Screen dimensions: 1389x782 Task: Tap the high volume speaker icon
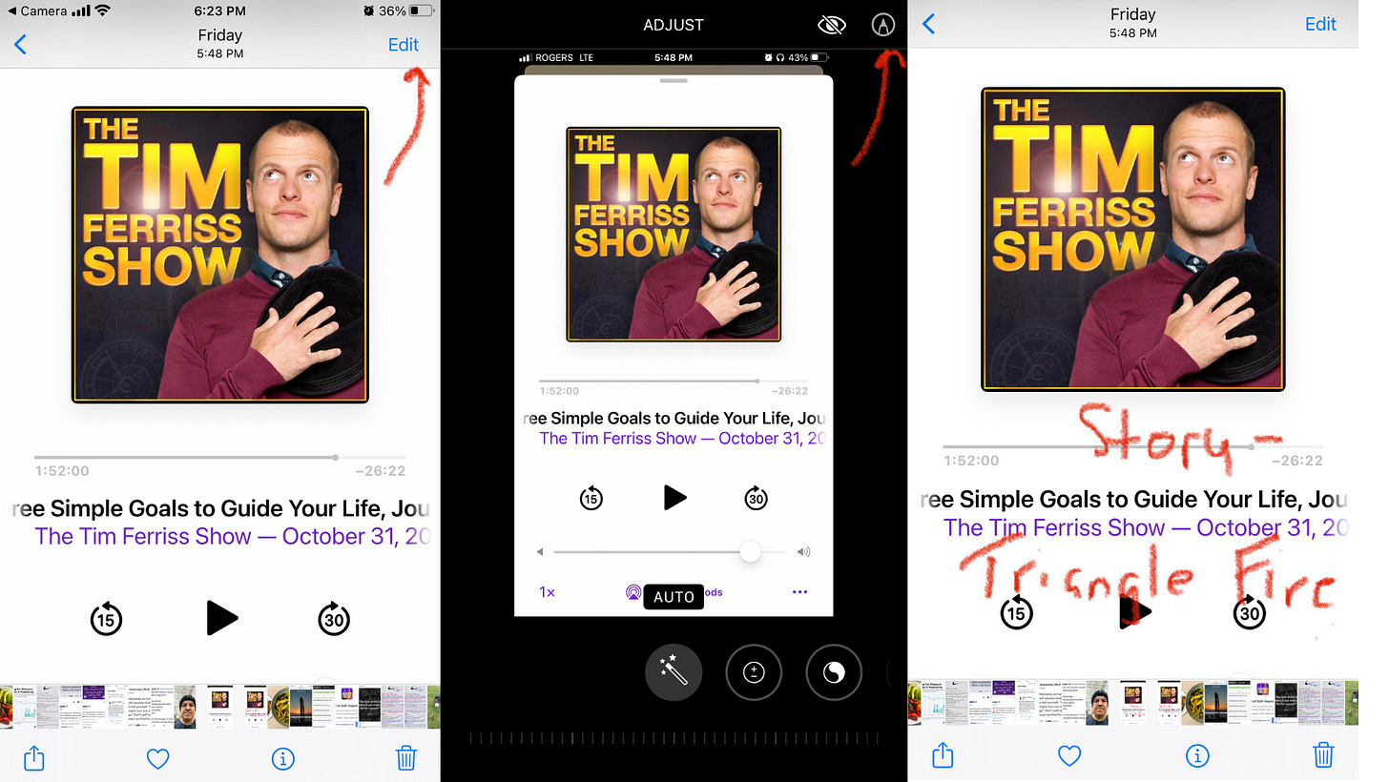pyautogui.click(x=803, y=551)
